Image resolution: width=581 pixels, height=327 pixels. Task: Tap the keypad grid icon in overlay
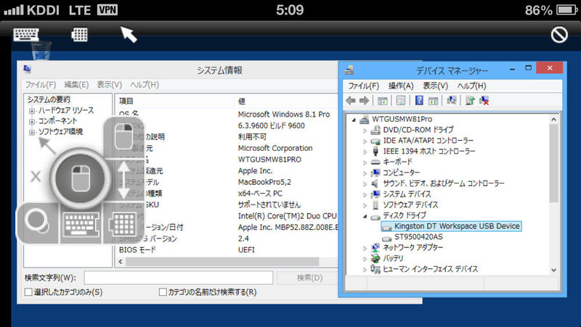point(123,224)
